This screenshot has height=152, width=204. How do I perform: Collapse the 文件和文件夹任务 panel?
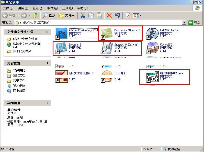pos(47,32)
